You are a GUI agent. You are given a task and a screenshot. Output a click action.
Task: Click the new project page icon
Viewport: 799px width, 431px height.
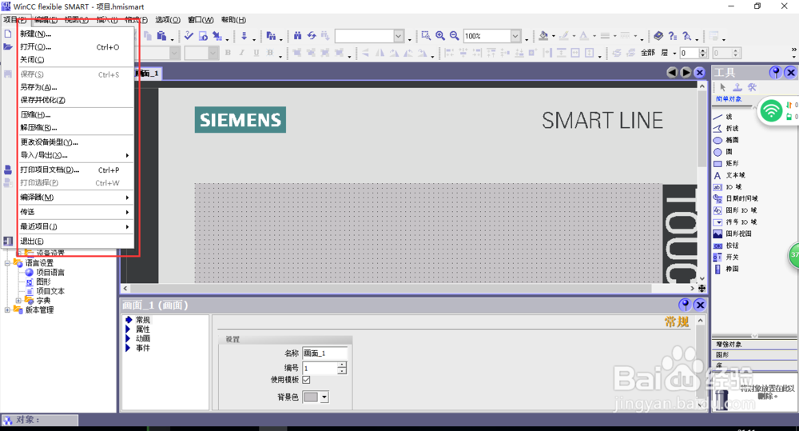click(8, 34)
